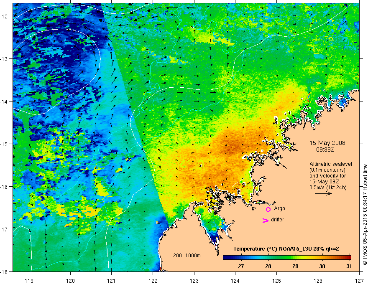Click longitude axis label 119
The width and height of the screenshot is (368, 284).
[x=29, y=281]
